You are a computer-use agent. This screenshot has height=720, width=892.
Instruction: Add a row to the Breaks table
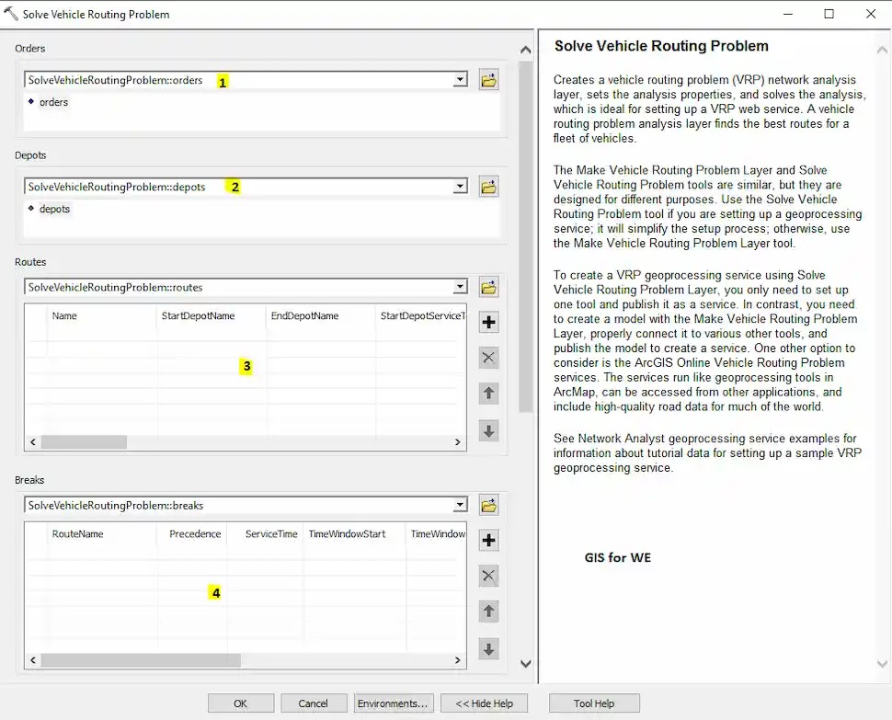[x=488, y=541]
